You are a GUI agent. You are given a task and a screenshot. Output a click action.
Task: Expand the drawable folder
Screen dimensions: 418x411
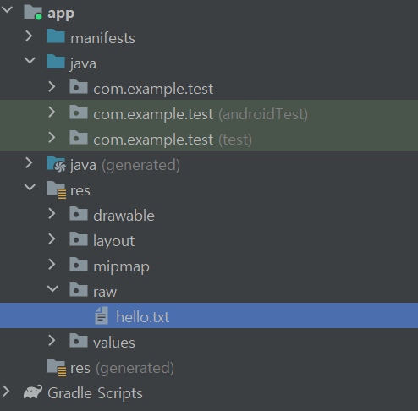52,214
